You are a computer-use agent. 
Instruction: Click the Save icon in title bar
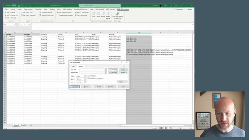(x=19, y=5)
